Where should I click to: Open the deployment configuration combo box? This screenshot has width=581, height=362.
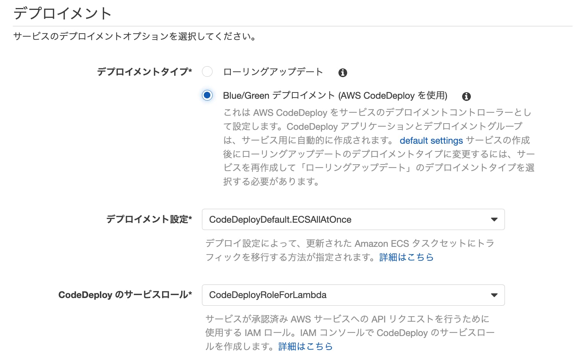pyautogui.click(x=353, y=219)
